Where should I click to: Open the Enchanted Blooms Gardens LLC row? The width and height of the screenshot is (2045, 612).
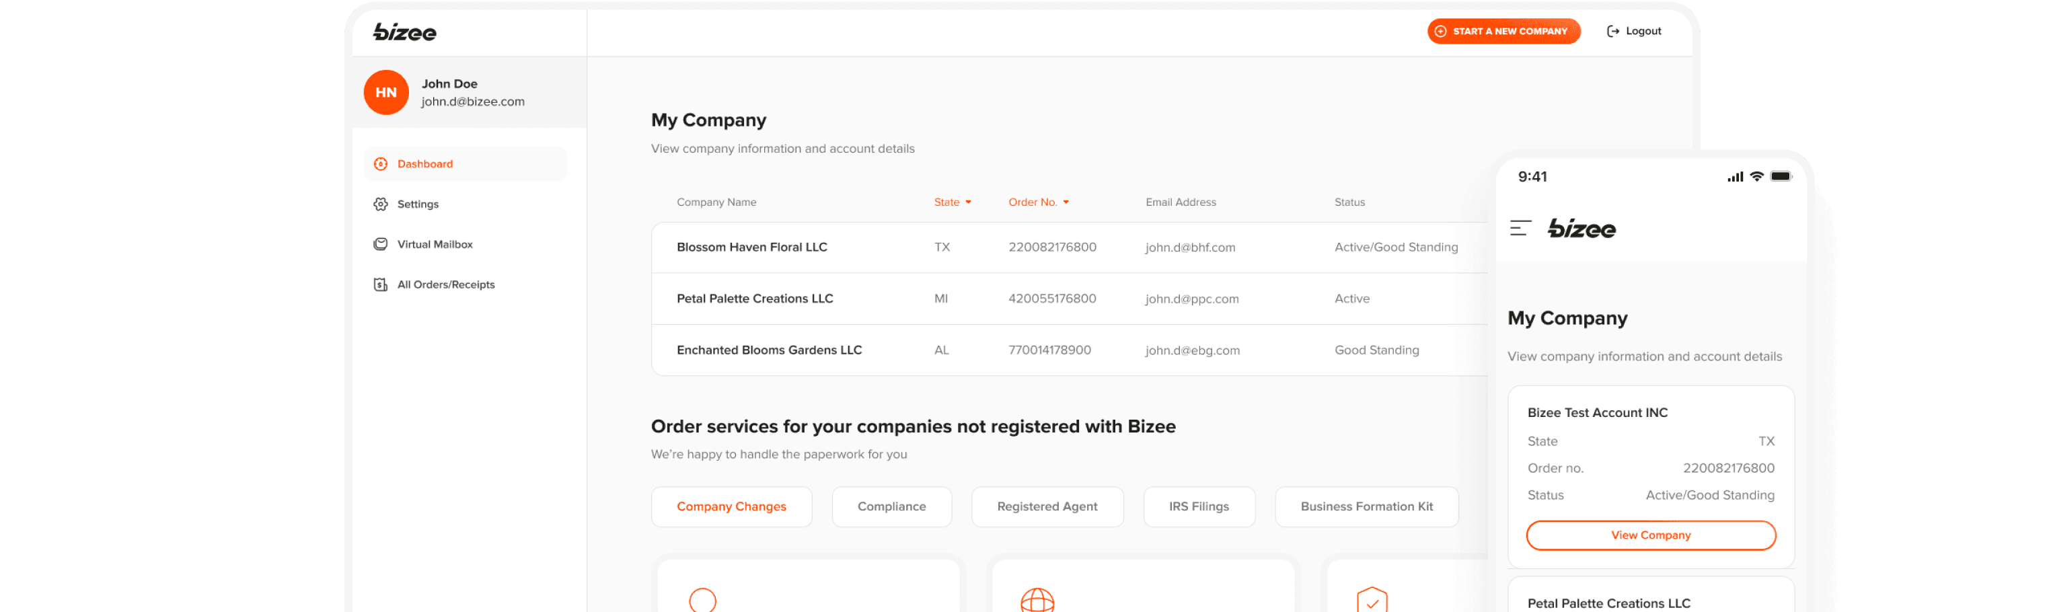pos(1070,350)
